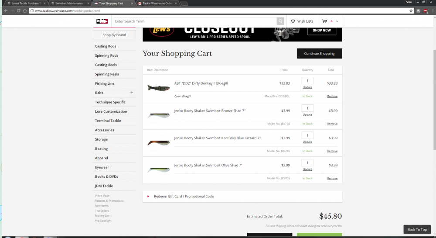Open Rebates & Promotions link
Screen dimensions: 436x238
click(109, 201)
